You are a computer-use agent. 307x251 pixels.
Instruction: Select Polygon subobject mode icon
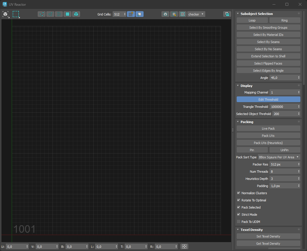[67, 14]
